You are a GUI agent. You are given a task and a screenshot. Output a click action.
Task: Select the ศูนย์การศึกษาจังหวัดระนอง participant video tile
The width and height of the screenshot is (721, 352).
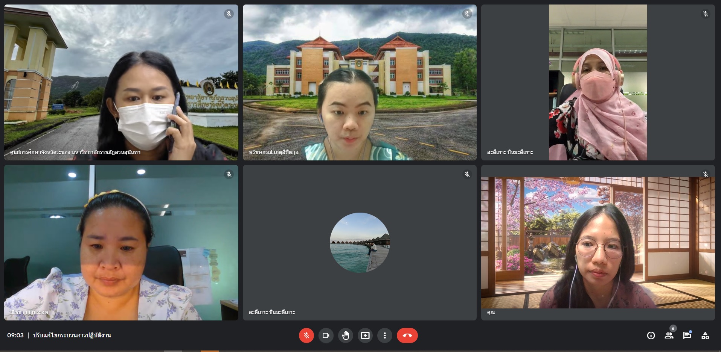[121, 83]
